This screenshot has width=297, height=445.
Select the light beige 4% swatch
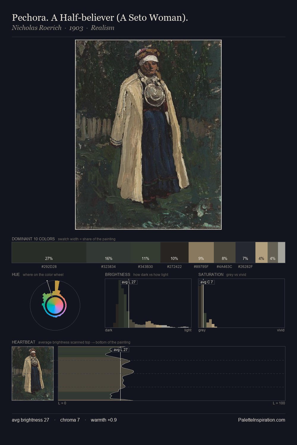(261, 252)
